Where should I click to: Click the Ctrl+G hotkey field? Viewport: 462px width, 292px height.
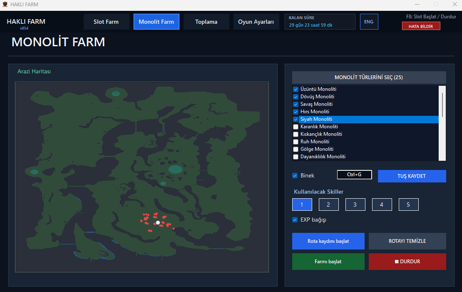coord(354,175)
